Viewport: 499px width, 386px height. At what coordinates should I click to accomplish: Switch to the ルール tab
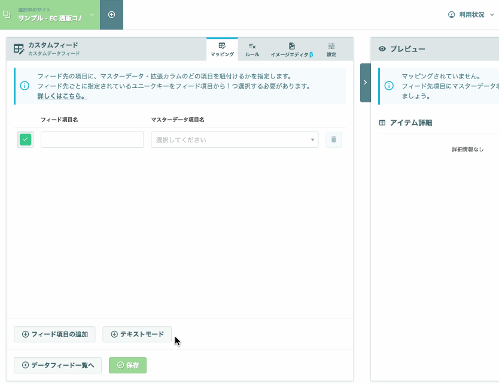coord(252,49)
